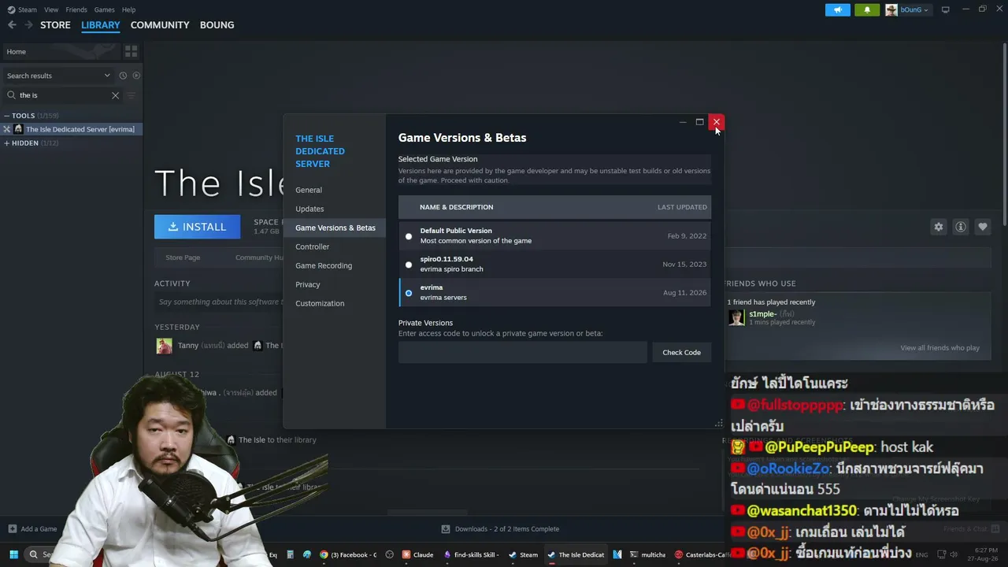Open the Store Page link
Screen dimensions: 1008x567
click(x=183, y=258)
